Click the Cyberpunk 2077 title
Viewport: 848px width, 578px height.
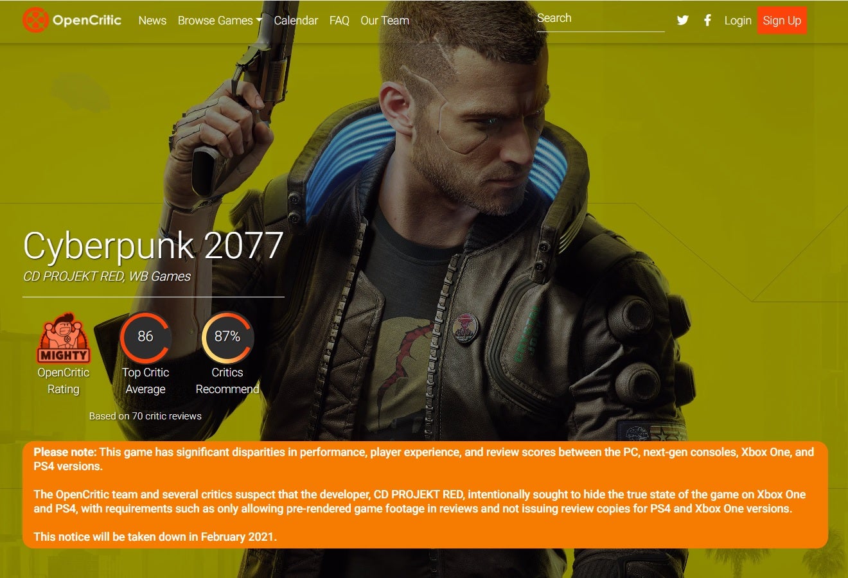click(x=153, y=245)
